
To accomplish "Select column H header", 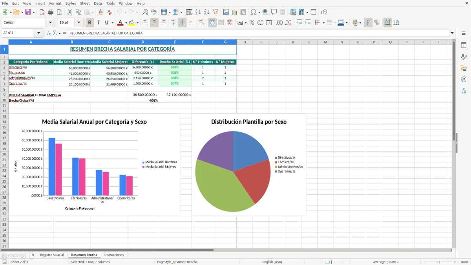I will [x=245, y=42].
